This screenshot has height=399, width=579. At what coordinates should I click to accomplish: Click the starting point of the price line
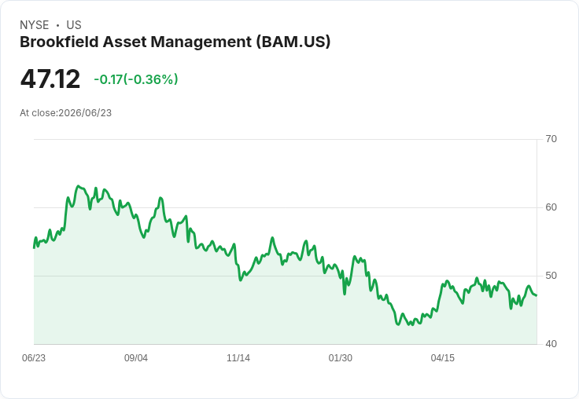(34, 248)
